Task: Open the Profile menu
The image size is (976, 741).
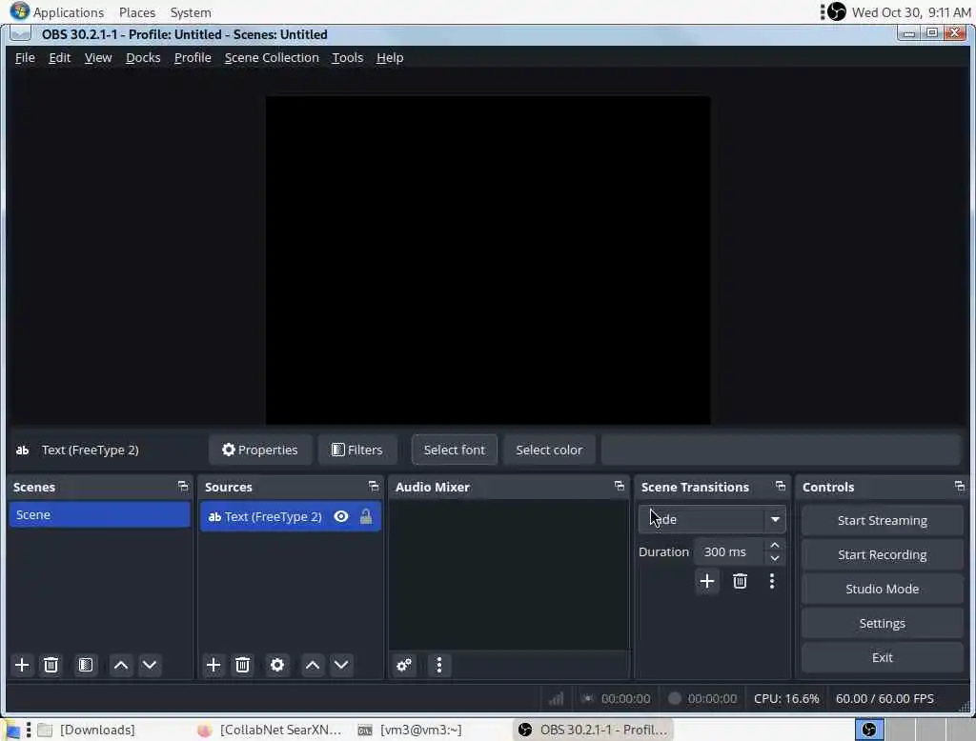Action: pos(193,57)
